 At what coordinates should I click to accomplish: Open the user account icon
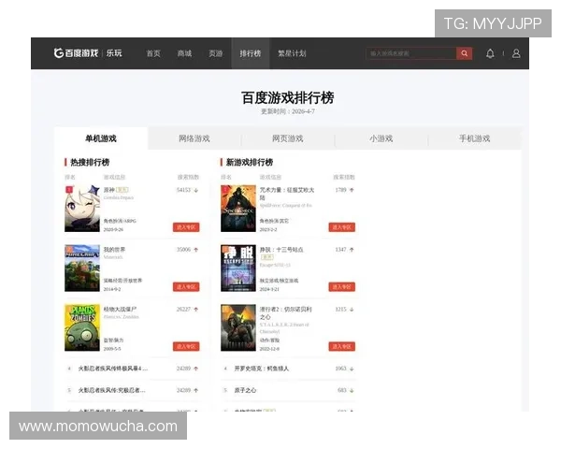[516, 53]
